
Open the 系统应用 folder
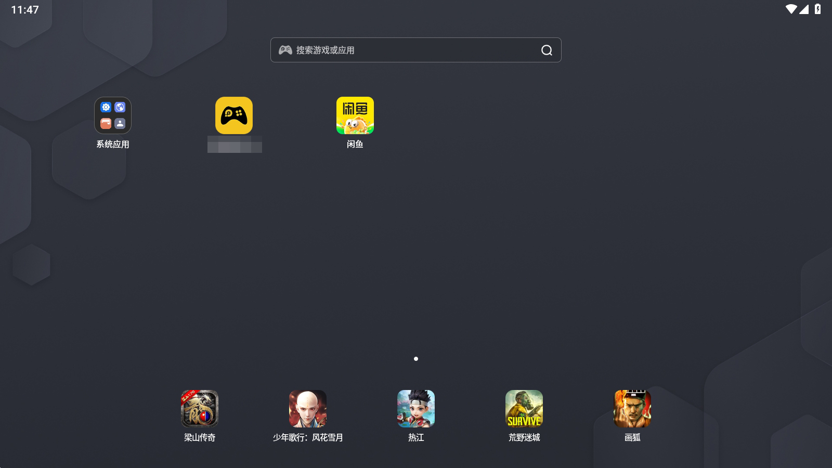112,115
